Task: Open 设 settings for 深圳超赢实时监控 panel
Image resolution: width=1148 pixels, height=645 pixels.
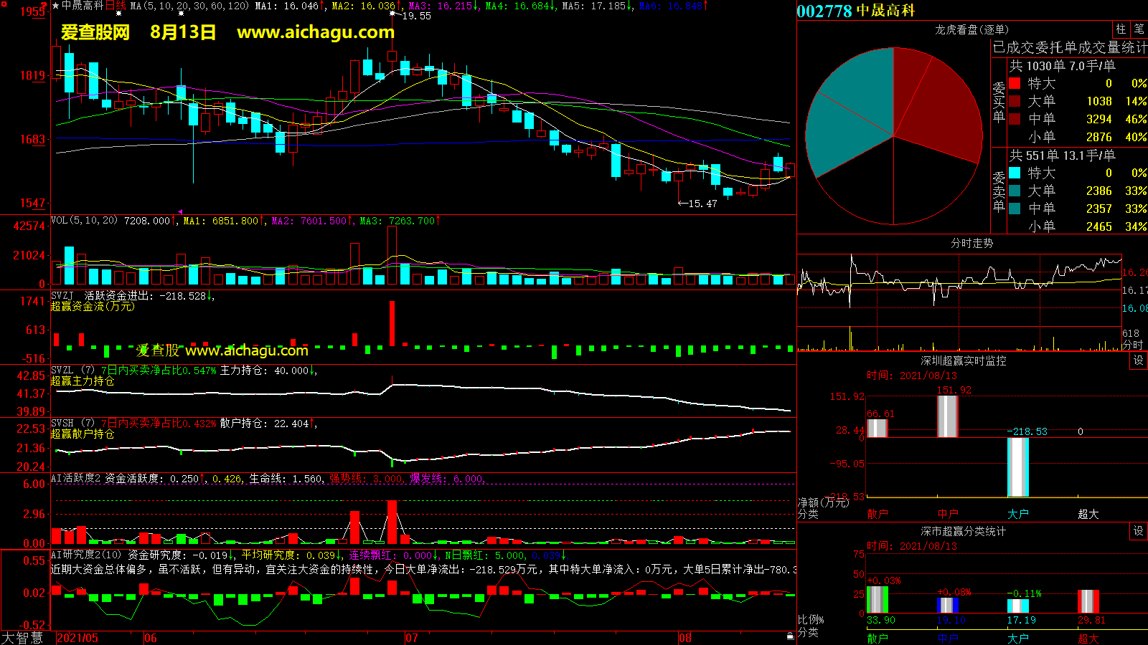Action: pos(1139,360)
